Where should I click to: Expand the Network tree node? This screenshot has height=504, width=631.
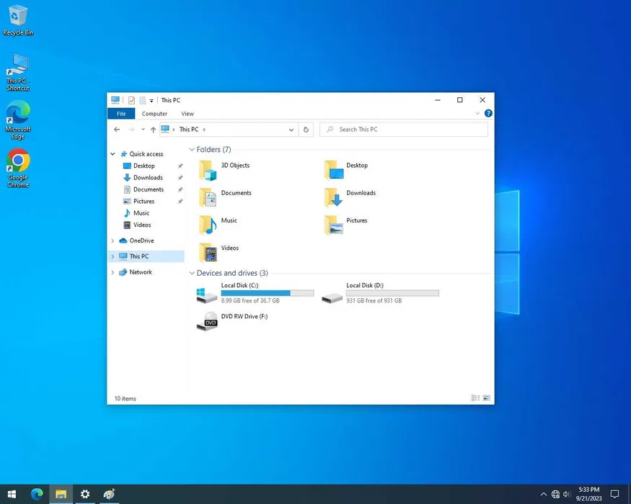pos(112,272)
